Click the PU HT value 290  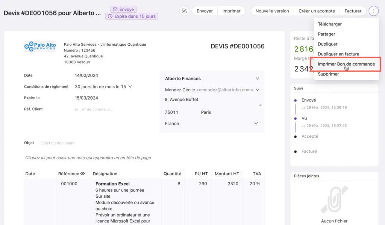[x=203, y=184]
